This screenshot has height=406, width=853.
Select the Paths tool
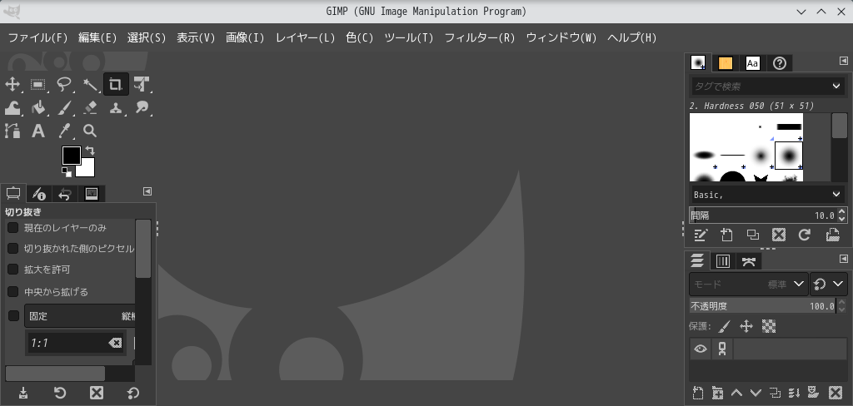tap(12, 131)
